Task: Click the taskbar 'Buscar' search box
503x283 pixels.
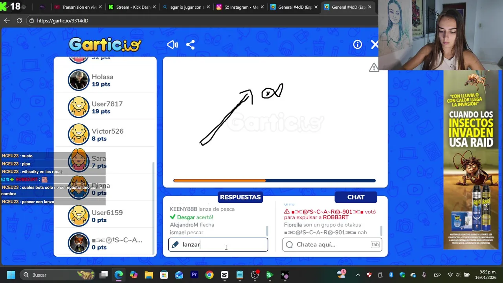Action: tap(58, 275)
